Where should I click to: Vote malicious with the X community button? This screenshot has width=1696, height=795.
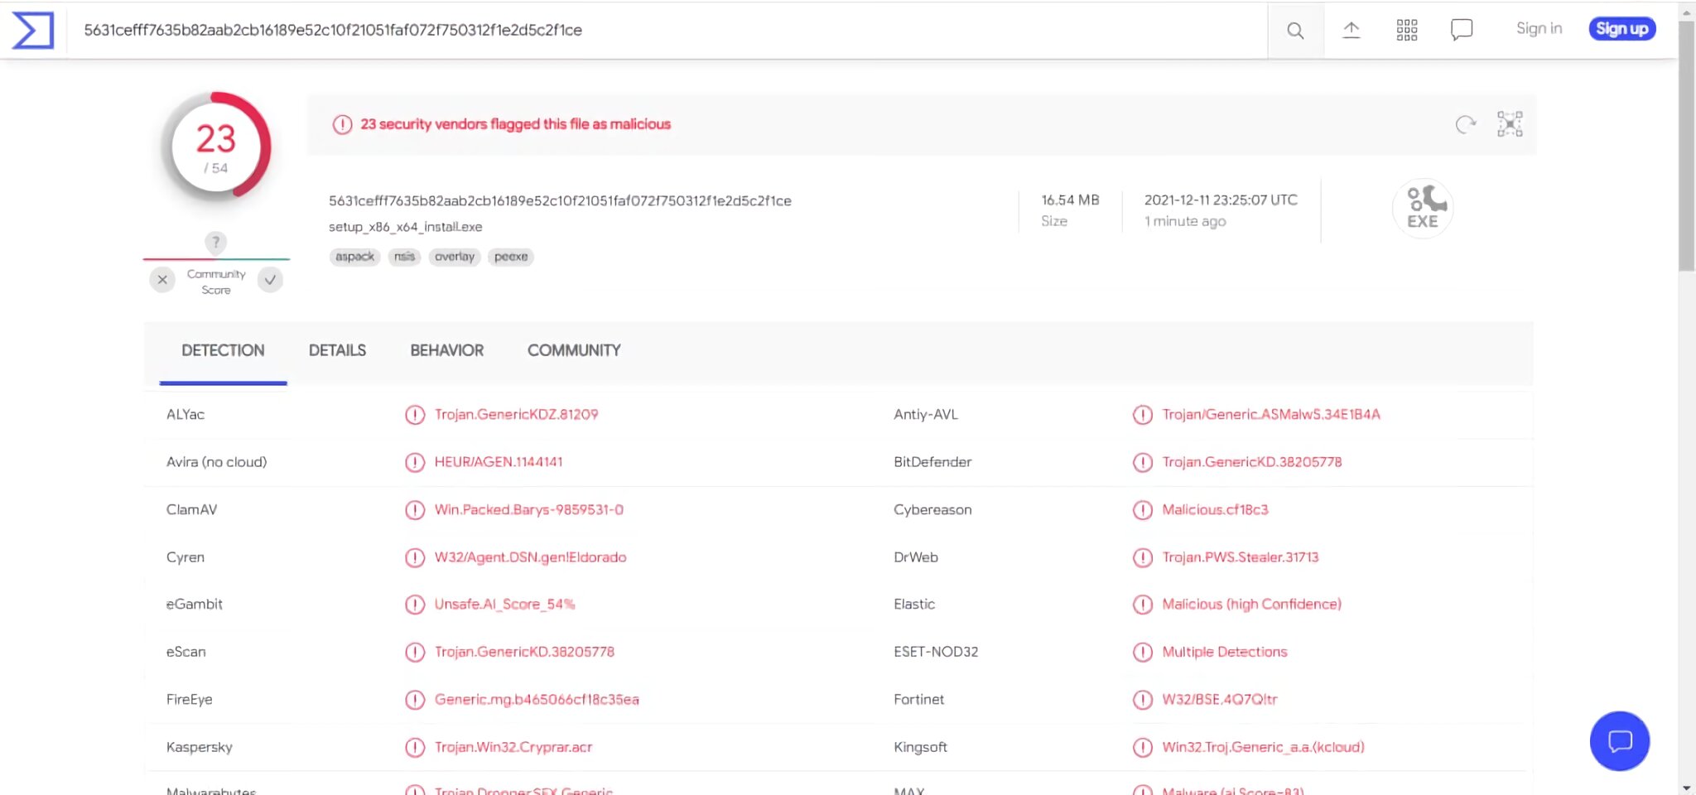pos(162,280)
